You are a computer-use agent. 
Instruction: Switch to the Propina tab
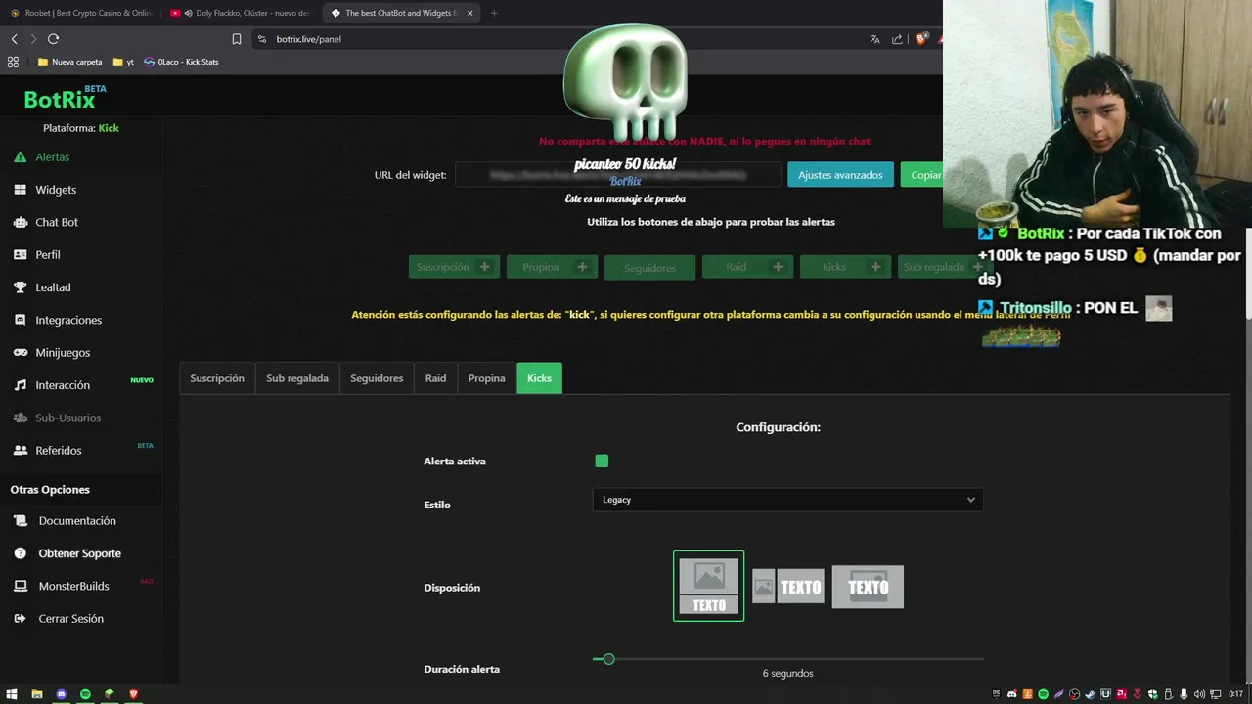[486, 378]
